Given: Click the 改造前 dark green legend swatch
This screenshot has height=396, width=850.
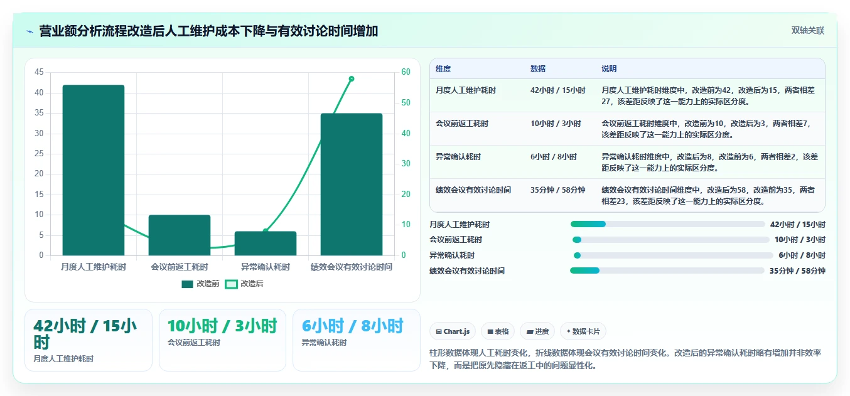Looking at the screenshot, I should 187,284.
